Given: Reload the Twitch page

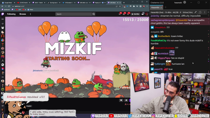Looking at the screenshot, I should pyautogui.click(x=9, y=6).
